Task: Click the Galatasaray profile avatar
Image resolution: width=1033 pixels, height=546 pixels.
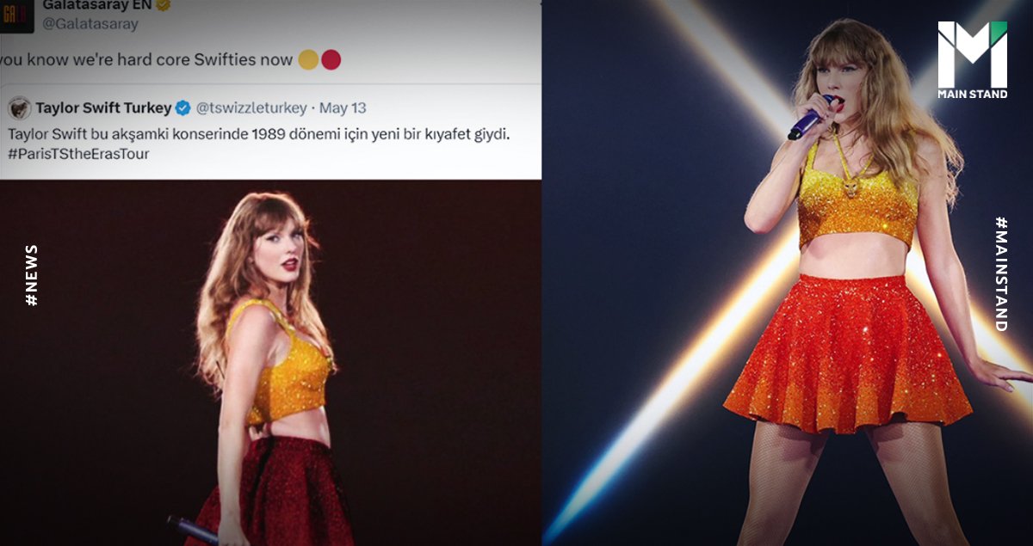Action: point(17,15)
